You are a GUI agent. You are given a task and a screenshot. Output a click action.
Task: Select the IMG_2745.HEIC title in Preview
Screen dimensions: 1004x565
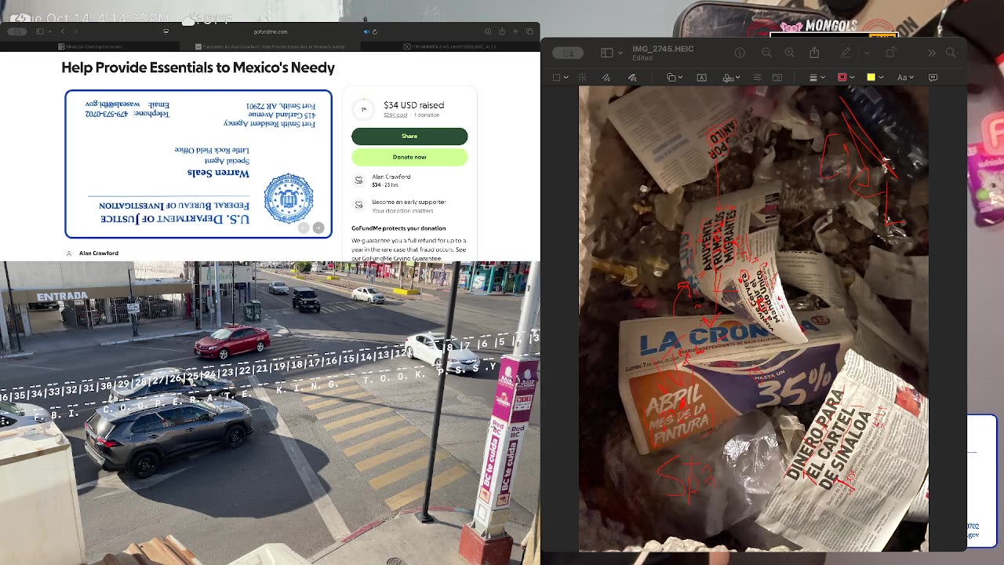click(663, 49)
